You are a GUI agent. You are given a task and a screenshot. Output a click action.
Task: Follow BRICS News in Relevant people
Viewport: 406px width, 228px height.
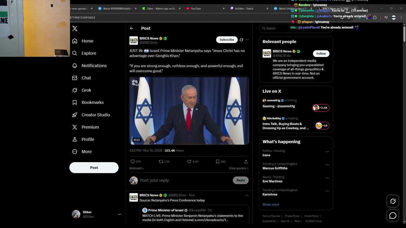click(321, 54)
